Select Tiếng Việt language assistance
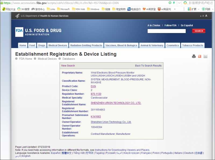Screen dimensions: 215x160 point(79,153)
